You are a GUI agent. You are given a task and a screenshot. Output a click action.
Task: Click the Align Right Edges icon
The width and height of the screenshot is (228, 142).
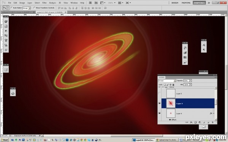click(76, 8)
